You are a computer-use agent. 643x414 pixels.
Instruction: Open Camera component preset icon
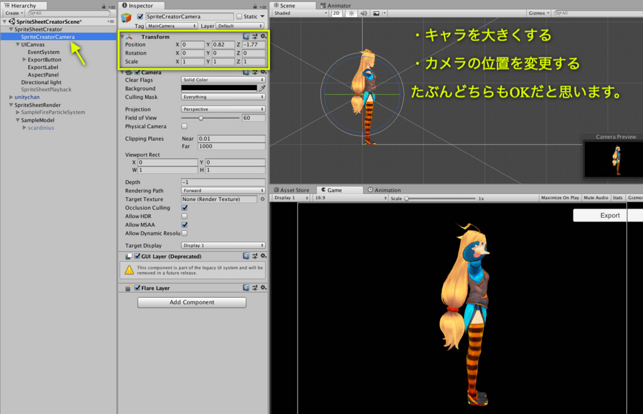(255, 72)
